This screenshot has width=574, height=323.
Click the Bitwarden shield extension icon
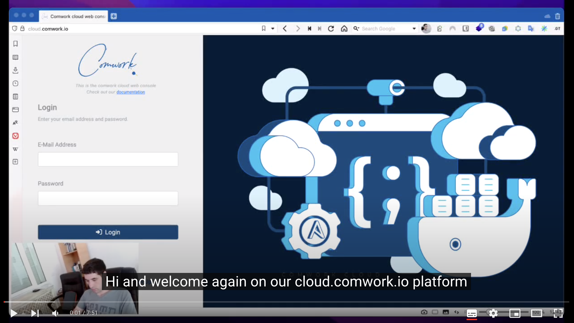[466, 28]
